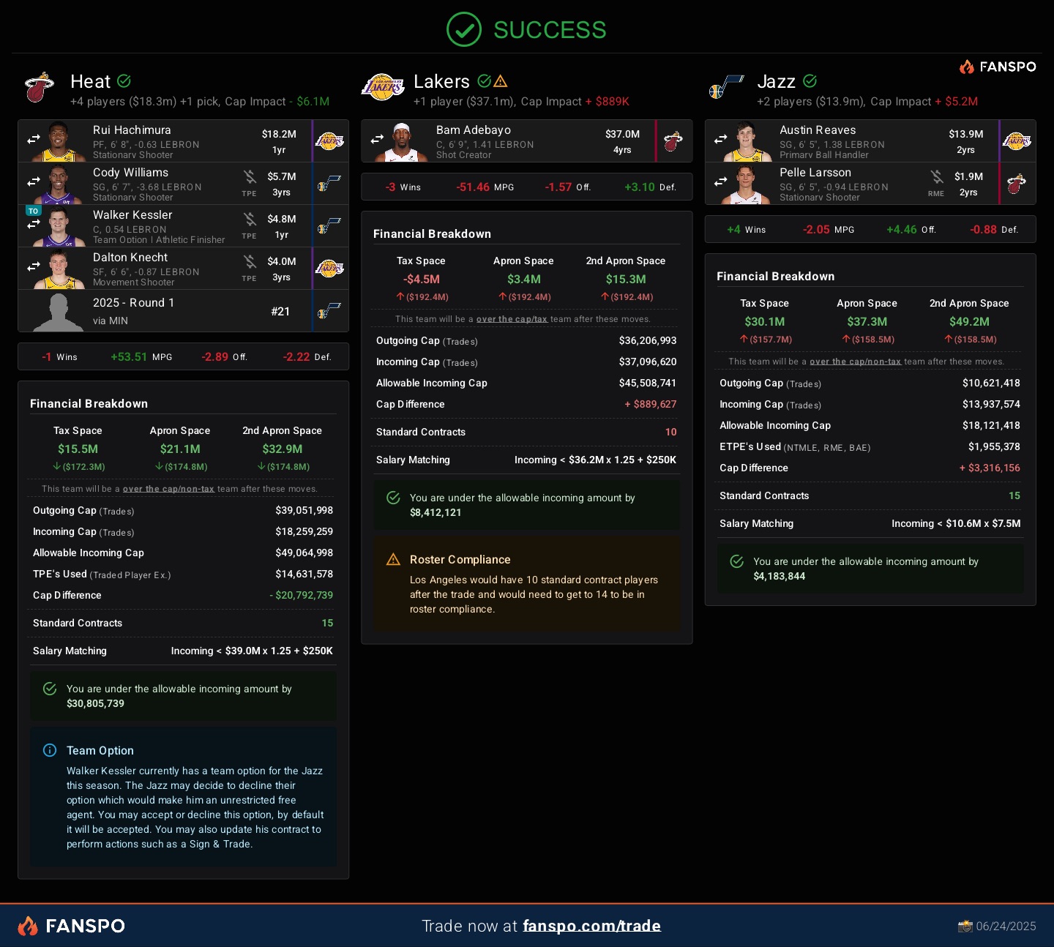Image resolution: width=1054 pixels, height=947 pixels.
Task: Click the Lakers Cap Difference value + $889,627
Action: 651,404
